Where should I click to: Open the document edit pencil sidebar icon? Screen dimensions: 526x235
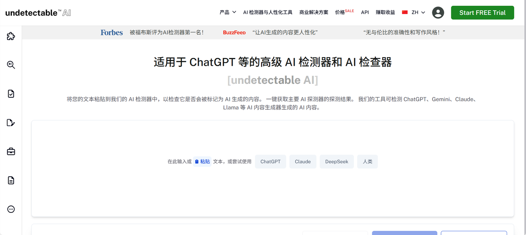(11, 122)
